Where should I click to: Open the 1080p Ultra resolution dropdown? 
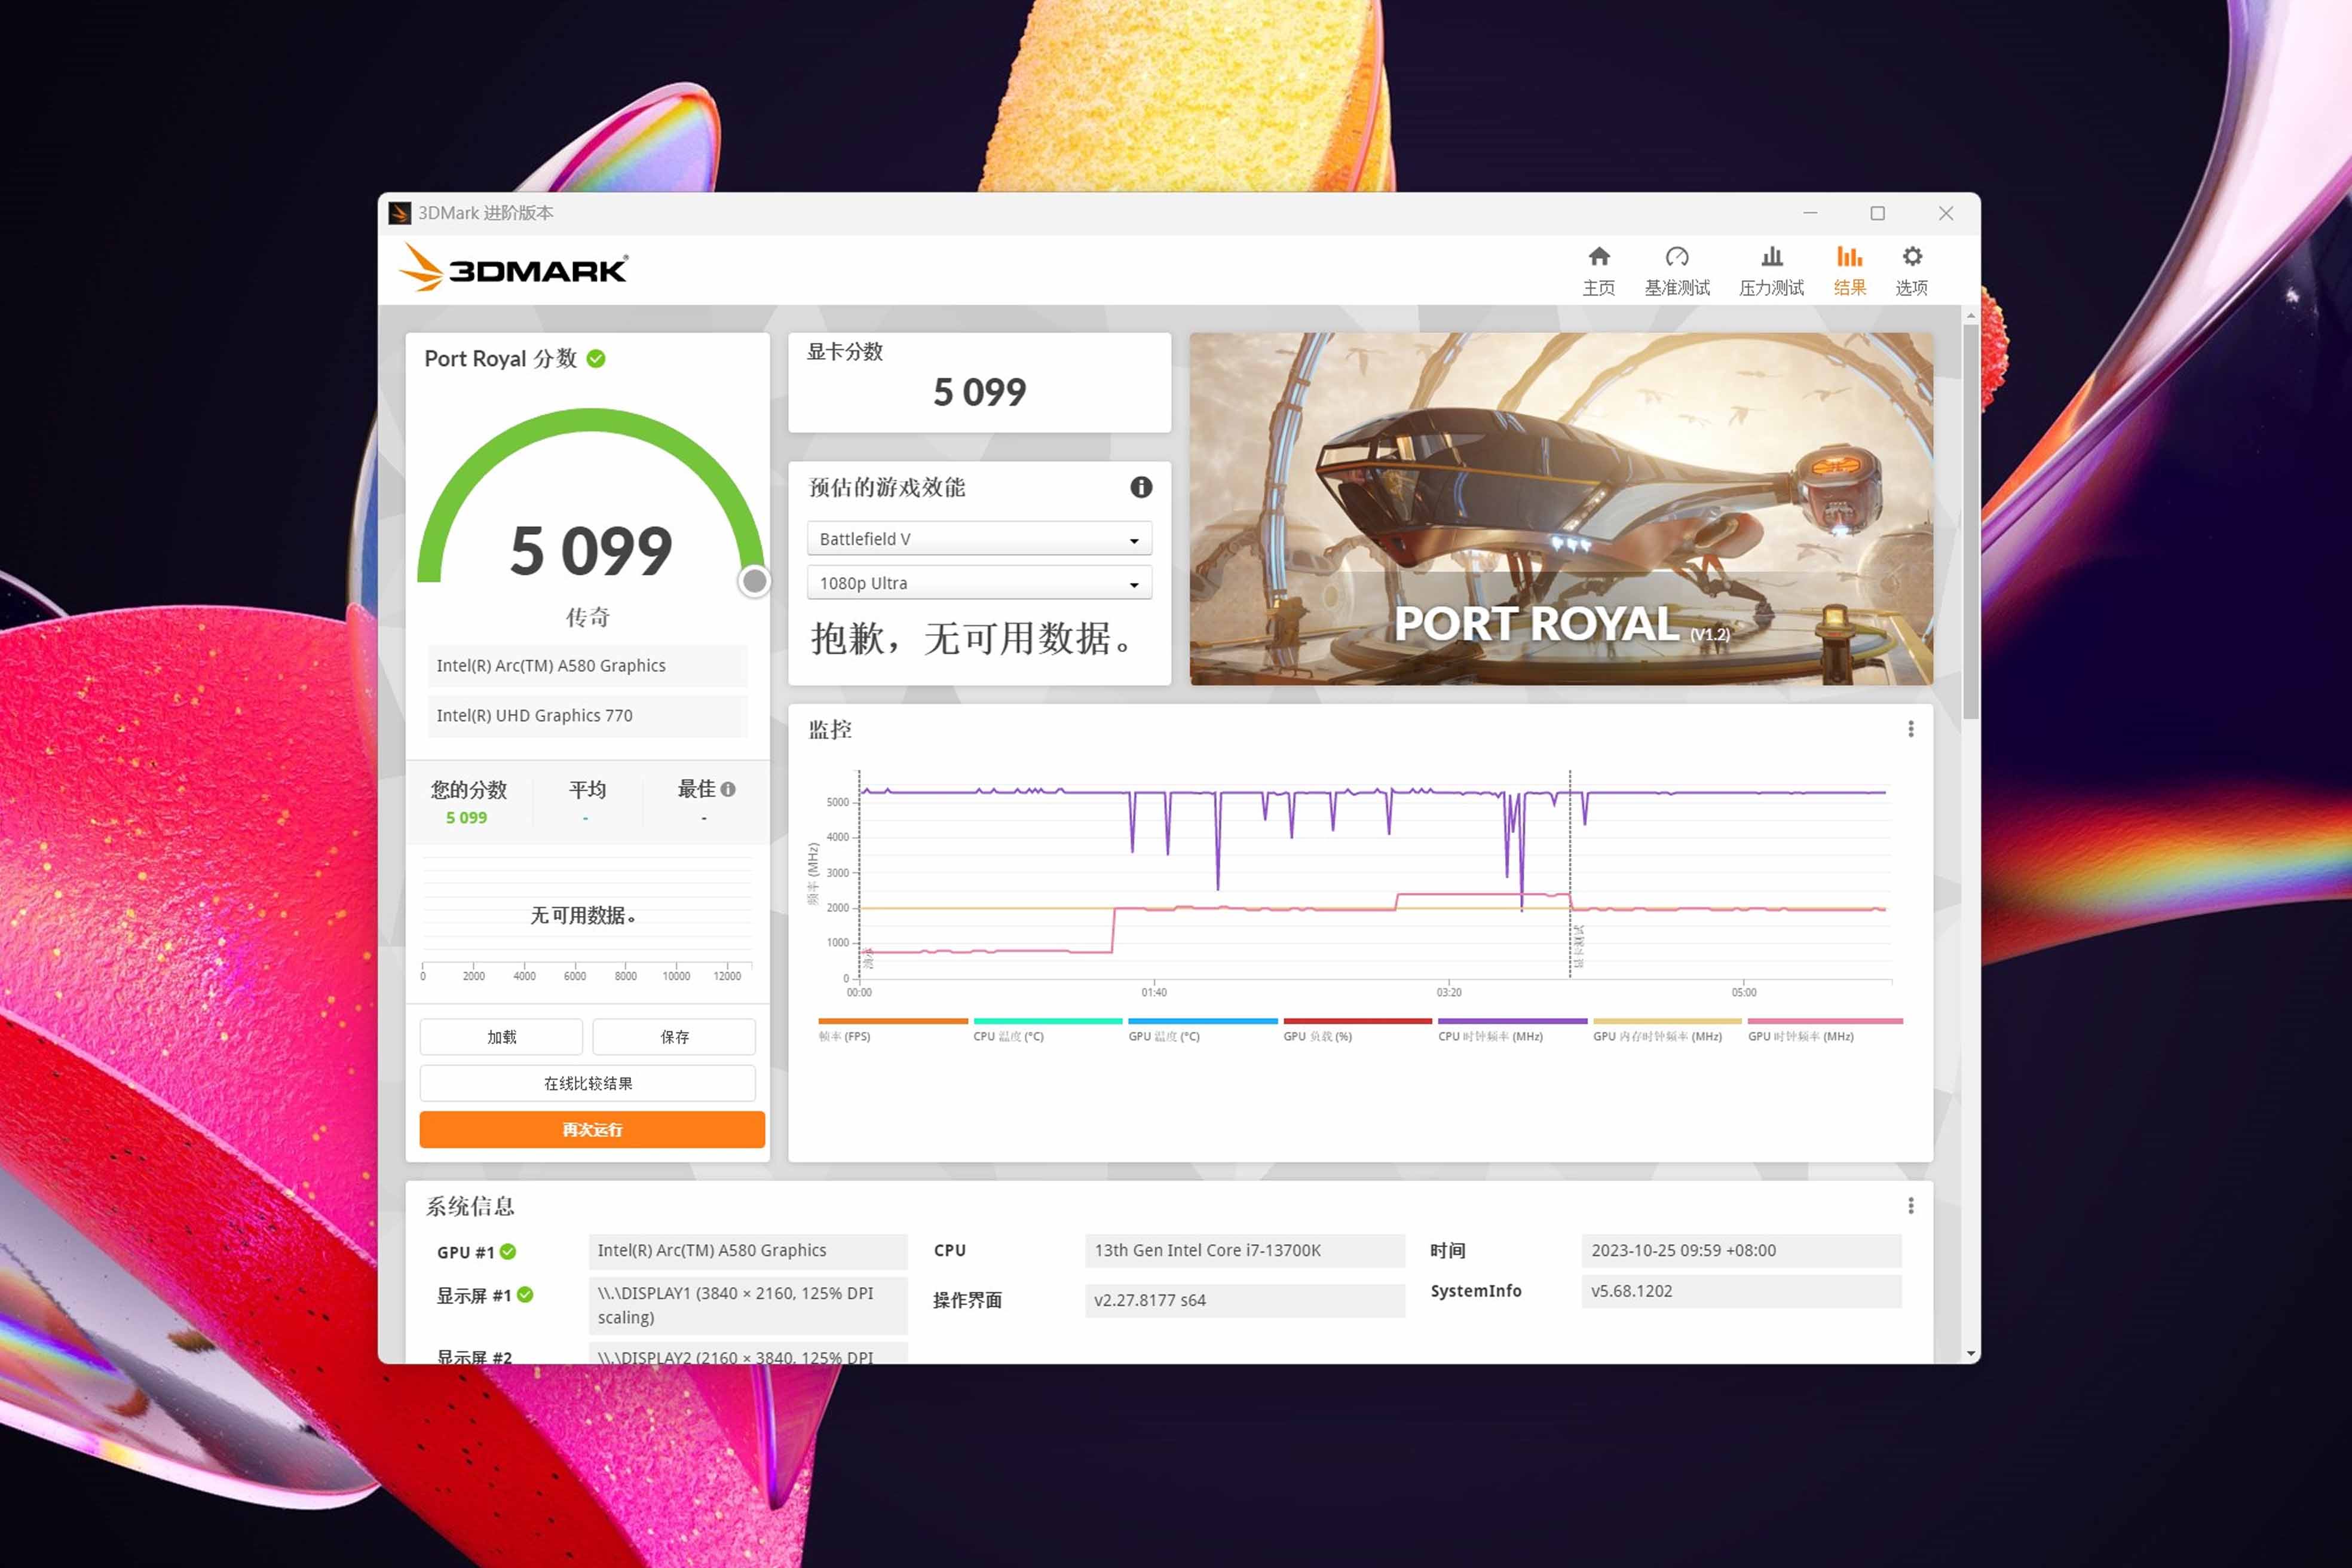coord(979,583)
